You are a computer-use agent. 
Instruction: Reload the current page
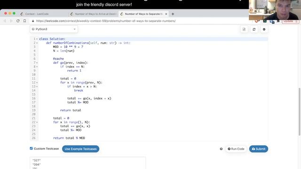[18, 21]
